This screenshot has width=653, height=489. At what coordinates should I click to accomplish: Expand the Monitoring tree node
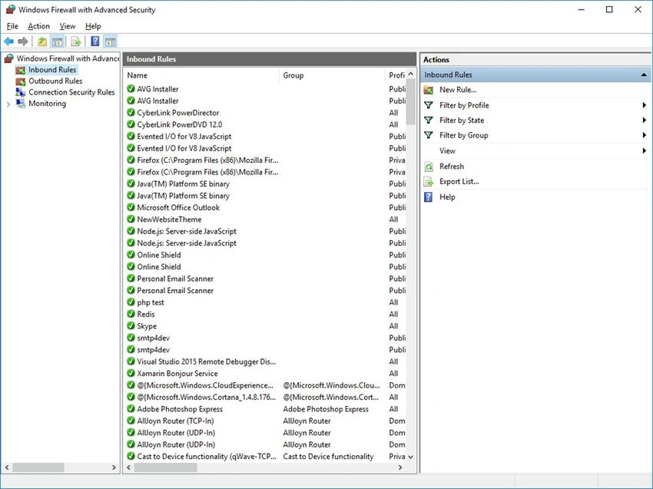[8, 104]
